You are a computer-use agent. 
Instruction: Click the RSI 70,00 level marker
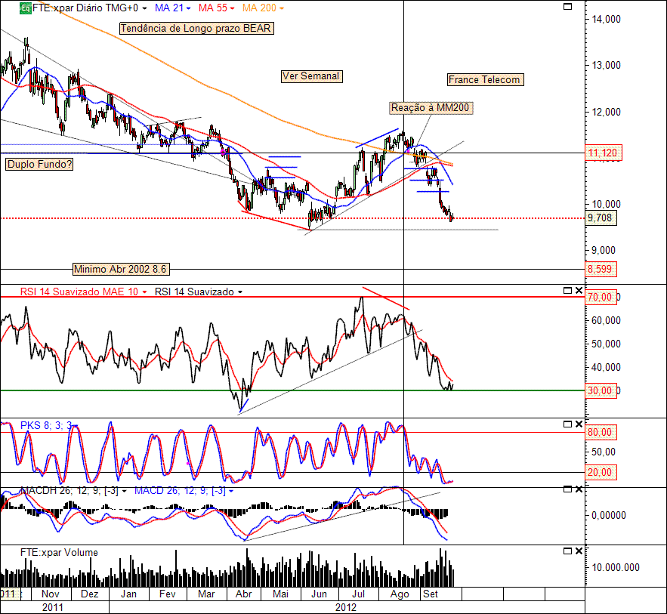tap(601, 298)
